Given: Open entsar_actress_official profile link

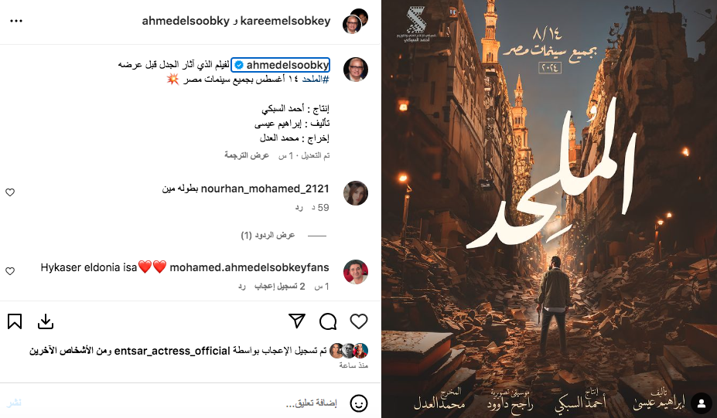Looking at the screenshot, I should tap(172, 351).
